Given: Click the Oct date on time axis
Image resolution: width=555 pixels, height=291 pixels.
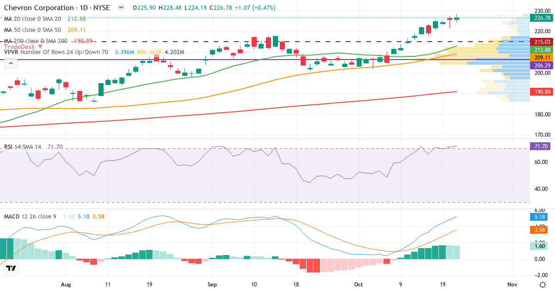Looking at the screenshot, I should pyautogui.click(x=358, y=284).
